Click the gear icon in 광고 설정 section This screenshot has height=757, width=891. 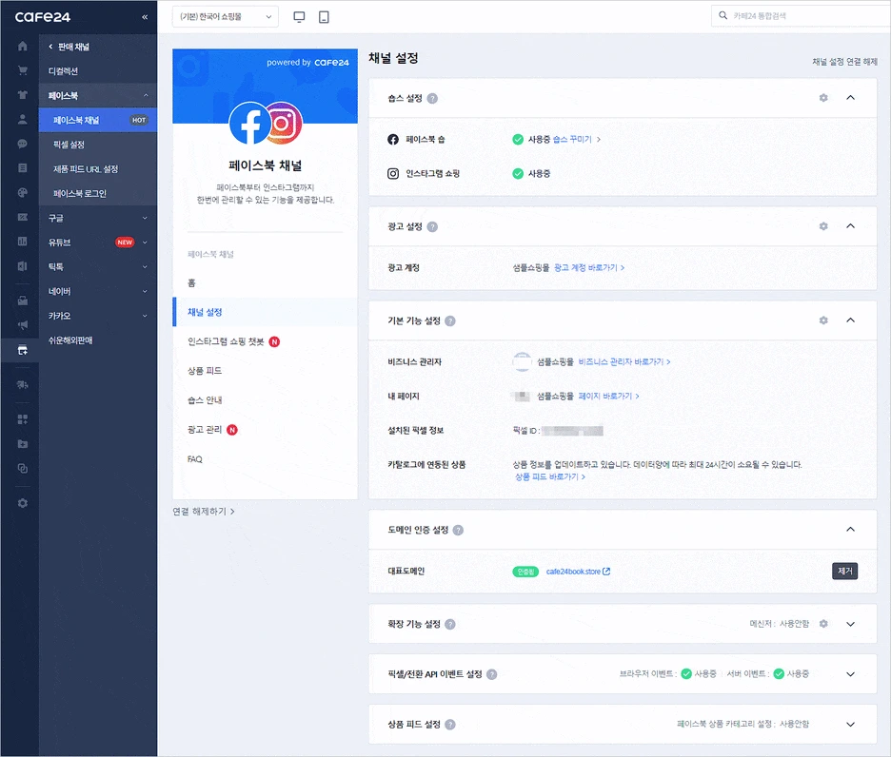[823, 226]
